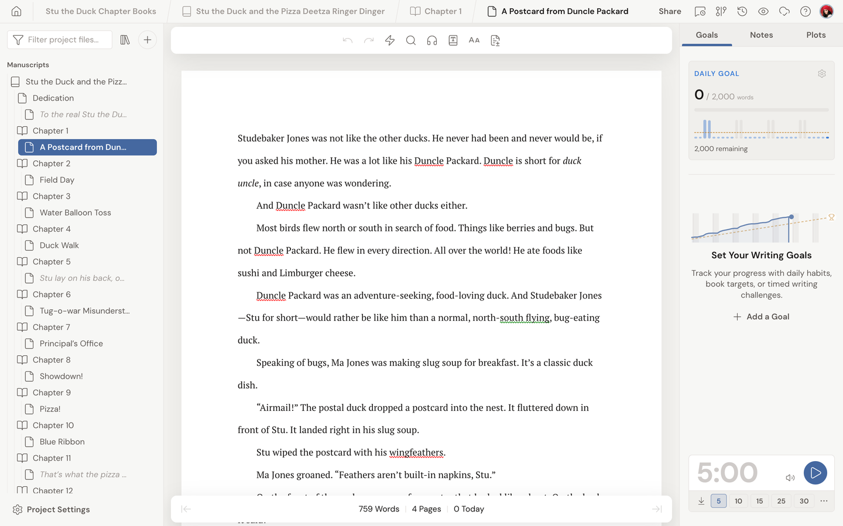This screenshot has width=843, height=526.
Task: Switch to the Plots tab
Action: [x=816, y=35]
